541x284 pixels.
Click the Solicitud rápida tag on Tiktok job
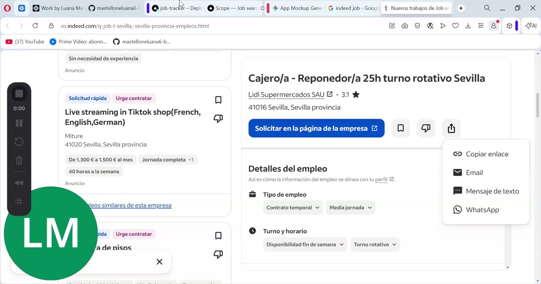[87, 98]
